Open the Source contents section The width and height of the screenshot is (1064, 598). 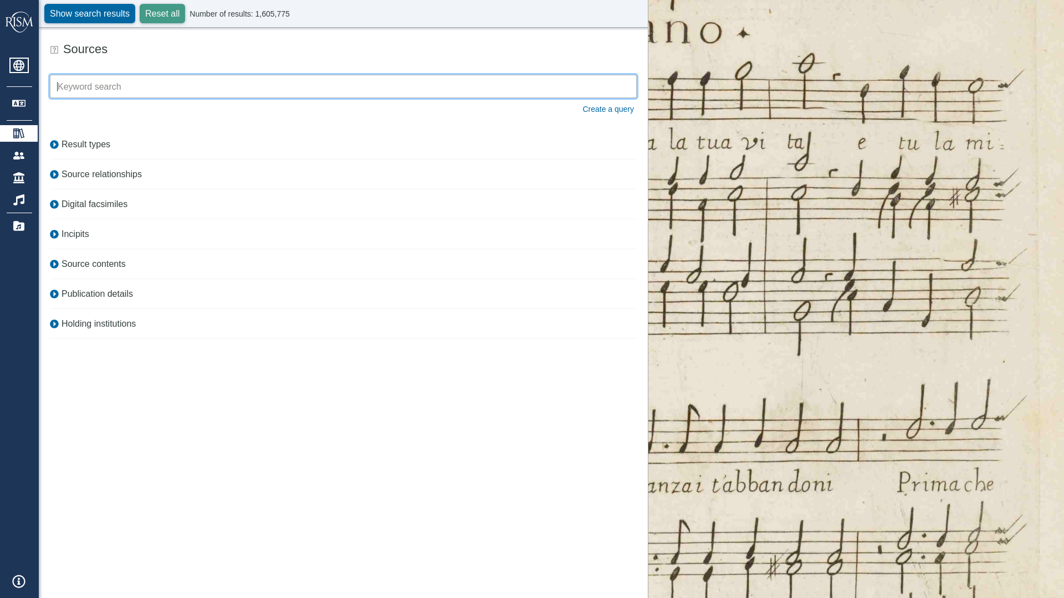click(x=93, y=264)
